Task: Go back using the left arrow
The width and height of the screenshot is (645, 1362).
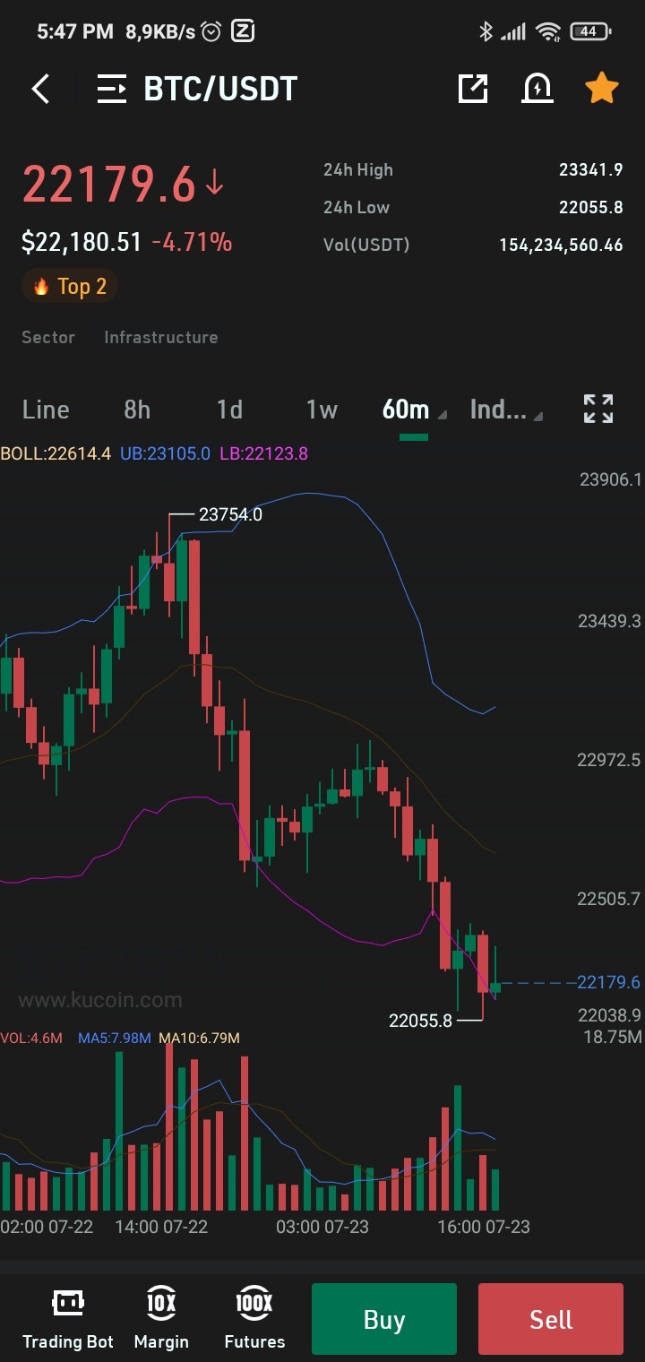Action: 40,89
